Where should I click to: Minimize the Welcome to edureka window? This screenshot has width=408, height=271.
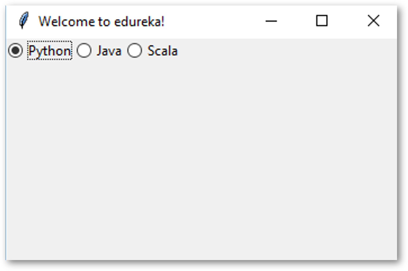pyautogui.click(x=271, y=21)
